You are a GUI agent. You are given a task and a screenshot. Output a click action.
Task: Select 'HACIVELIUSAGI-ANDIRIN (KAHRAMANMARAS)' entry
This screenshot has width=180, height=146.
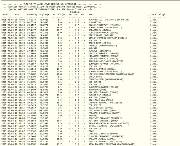pyautogui.click(x=111, y=74)
